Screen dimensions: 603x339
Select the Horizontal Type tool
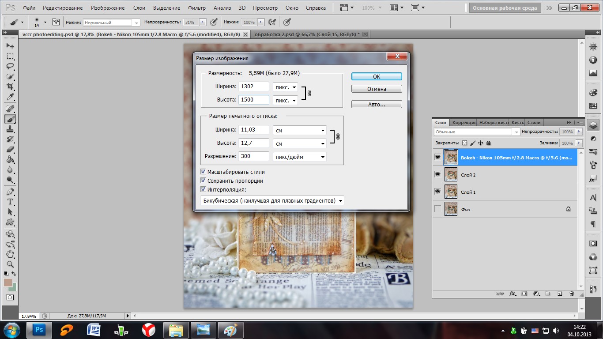click(x=10, y=202)
